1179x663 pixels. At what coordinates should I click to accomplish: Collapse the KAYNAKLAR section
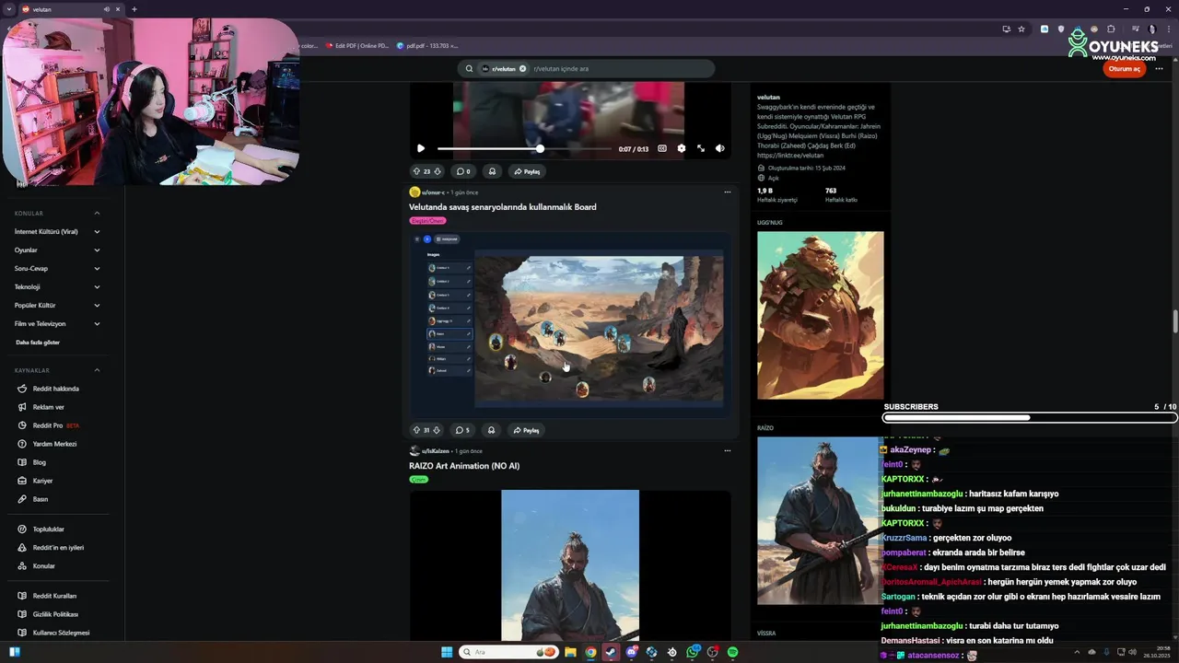point(97,370)
